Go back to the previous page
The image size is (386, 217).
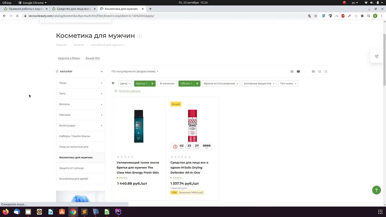pos(4,16)
